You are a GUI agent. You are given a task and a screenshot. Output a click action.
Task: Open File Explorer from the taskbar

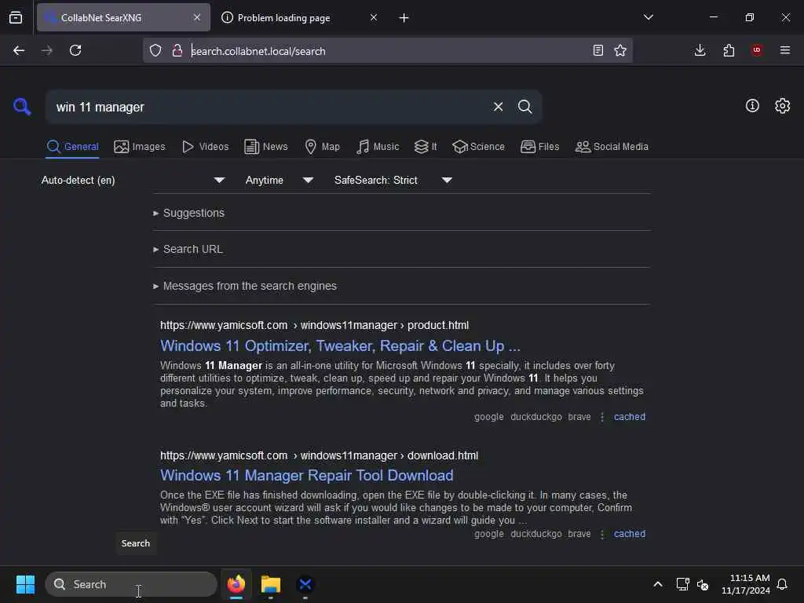pyautogui.click(x=271, y=584)
